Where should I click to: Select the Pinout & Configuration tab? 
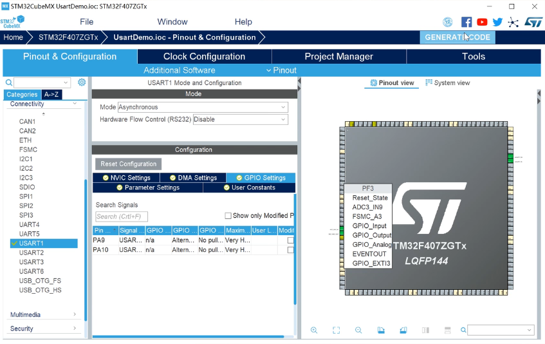[70, 56]
